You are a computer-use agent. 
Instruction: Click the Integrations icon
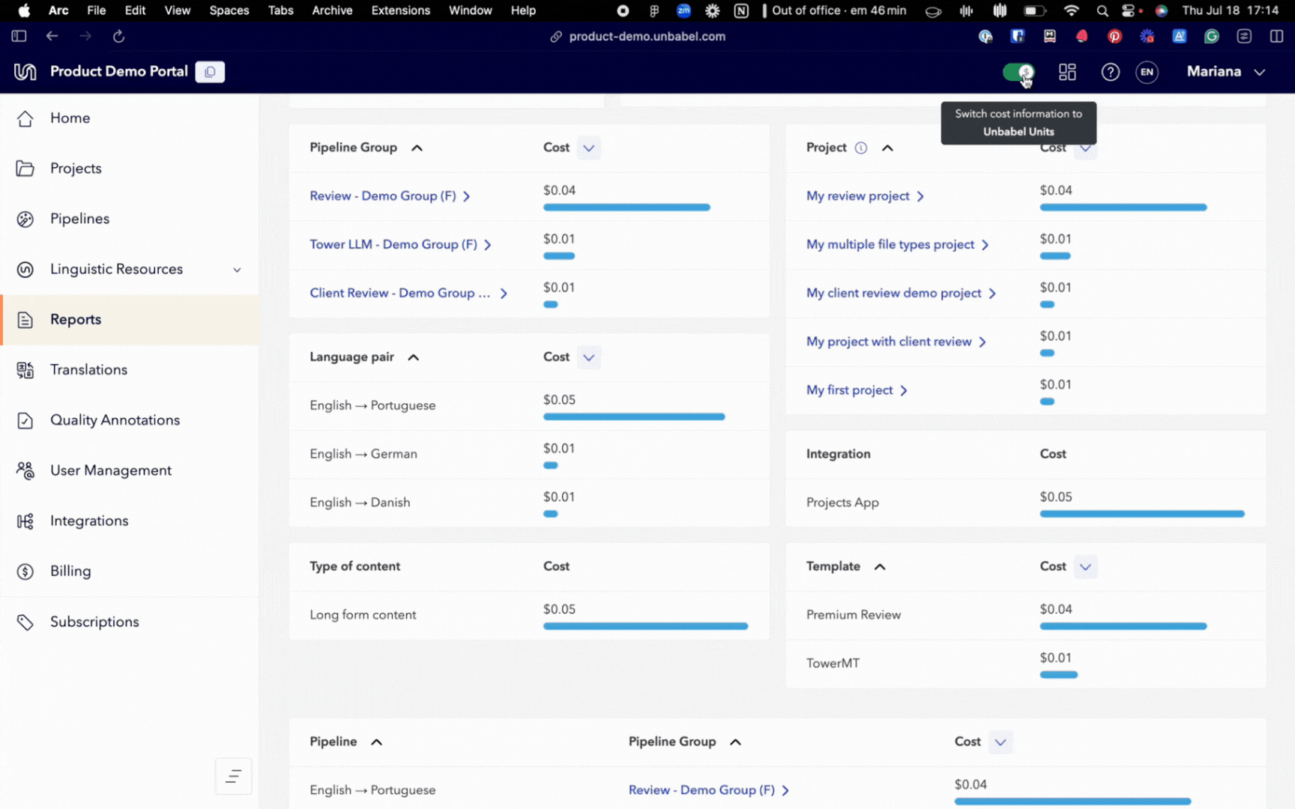click(25, 521)
